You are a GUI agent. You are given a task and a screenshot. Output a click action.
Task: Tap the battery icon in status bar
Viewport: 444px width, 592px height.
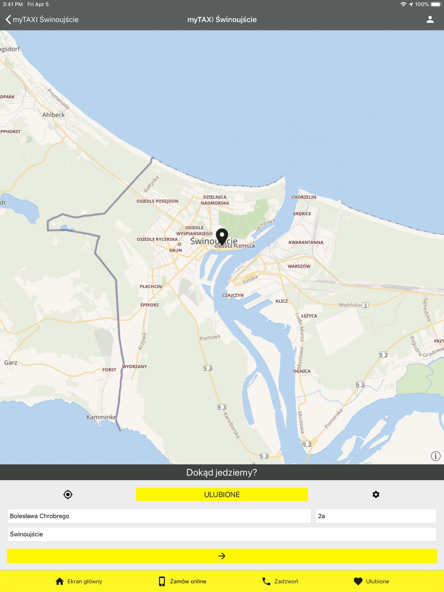(x=436, y=4)
